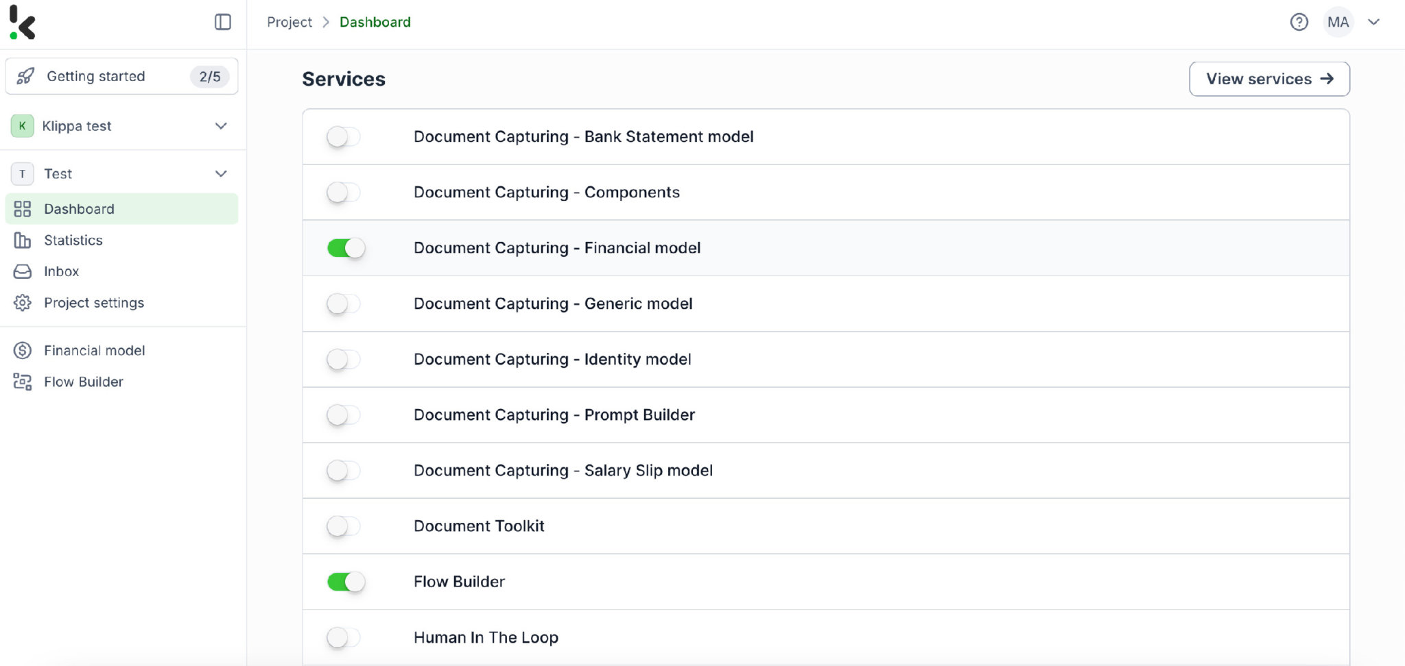Open the help question mark icon
The image size is (1405, 666).
pos(1299,22)
